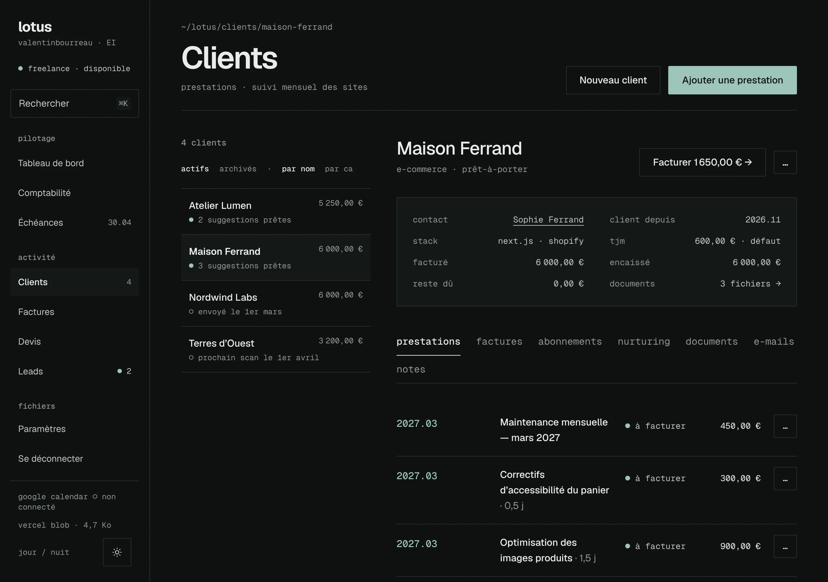Open Factures in sidebar

point(75,312)
